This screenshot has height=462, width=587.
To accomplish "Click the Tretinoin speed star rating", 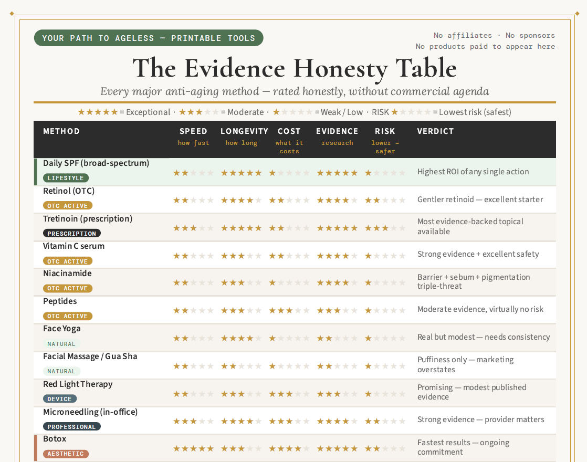I will (193, 228).
